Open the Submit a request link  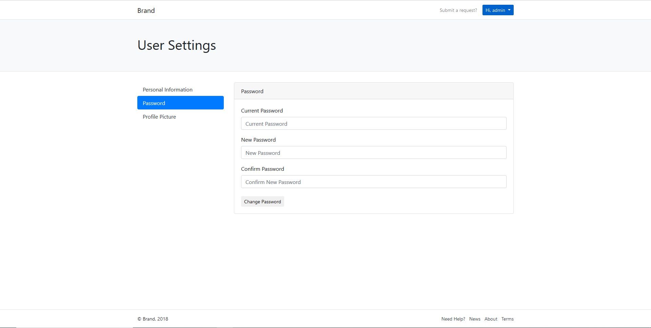click(x=458, y=10)
